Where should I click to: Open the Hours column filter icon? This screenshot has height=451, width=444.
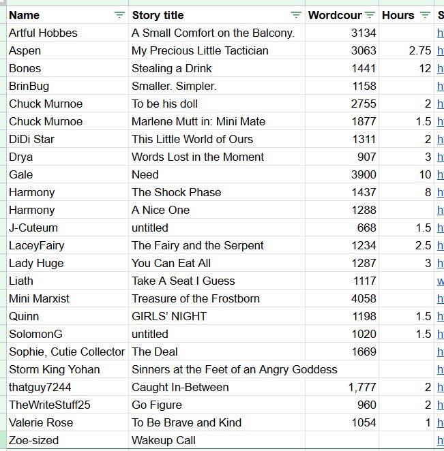(x=425, y=15)
